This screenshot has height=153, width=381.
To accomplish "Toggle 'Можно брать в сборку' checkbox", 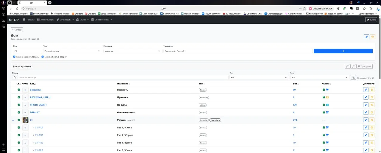I will point(43,57).
